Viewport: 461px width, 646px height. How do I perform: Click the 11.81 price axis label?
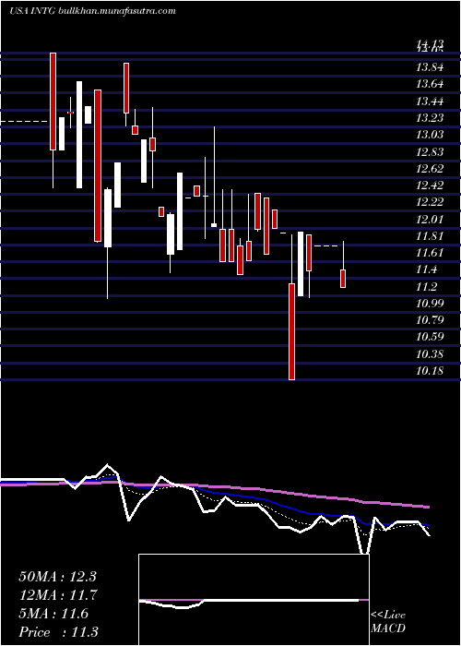tap(430, 235)
